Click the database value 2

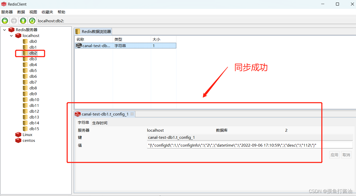tap(286, 130)
